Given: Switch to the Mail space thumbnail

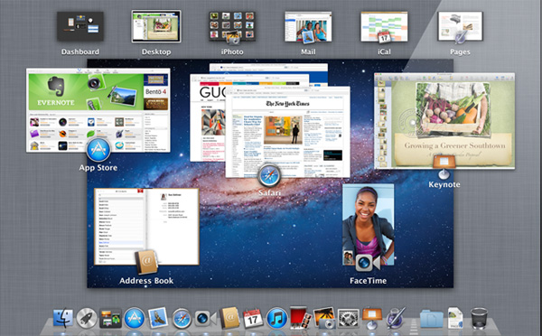Looking at the screenshot, I should (308, 26).
